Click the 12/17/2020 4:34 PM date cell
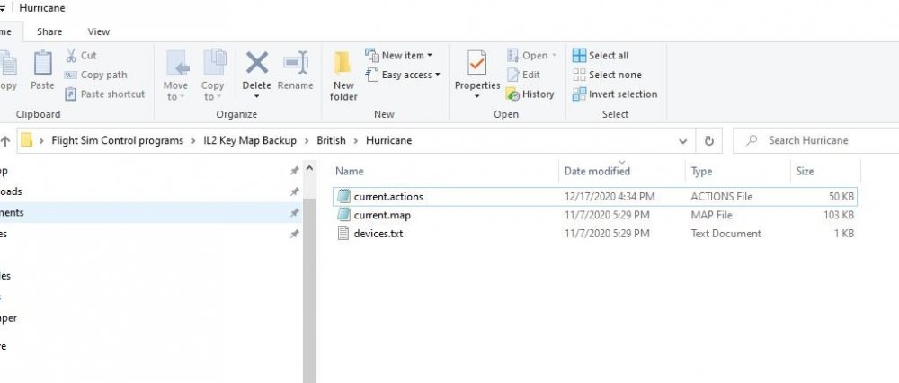The height and width of the screenshot is (383, 899). pos(610,197)
